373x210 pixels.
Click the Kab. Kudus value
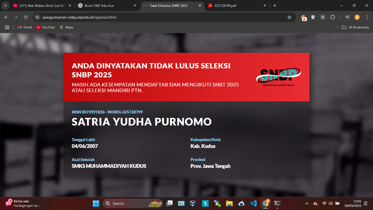[203, 146]
